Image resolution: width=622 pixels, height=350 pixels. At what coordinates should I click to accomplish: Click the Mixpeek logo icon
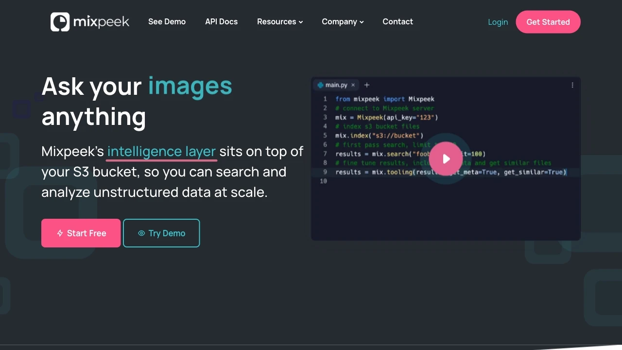click(x=59, y=22)
